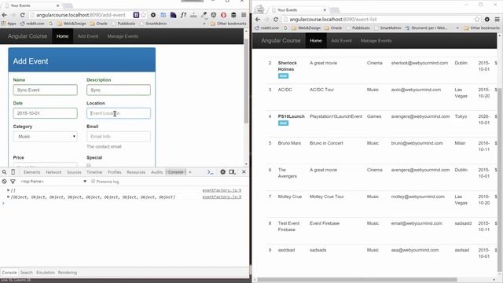The height and width of the screenshot is (283, 503).
Task: Click the DevTools inspect element magnifier icon
Action: click(x=4, y=172)
